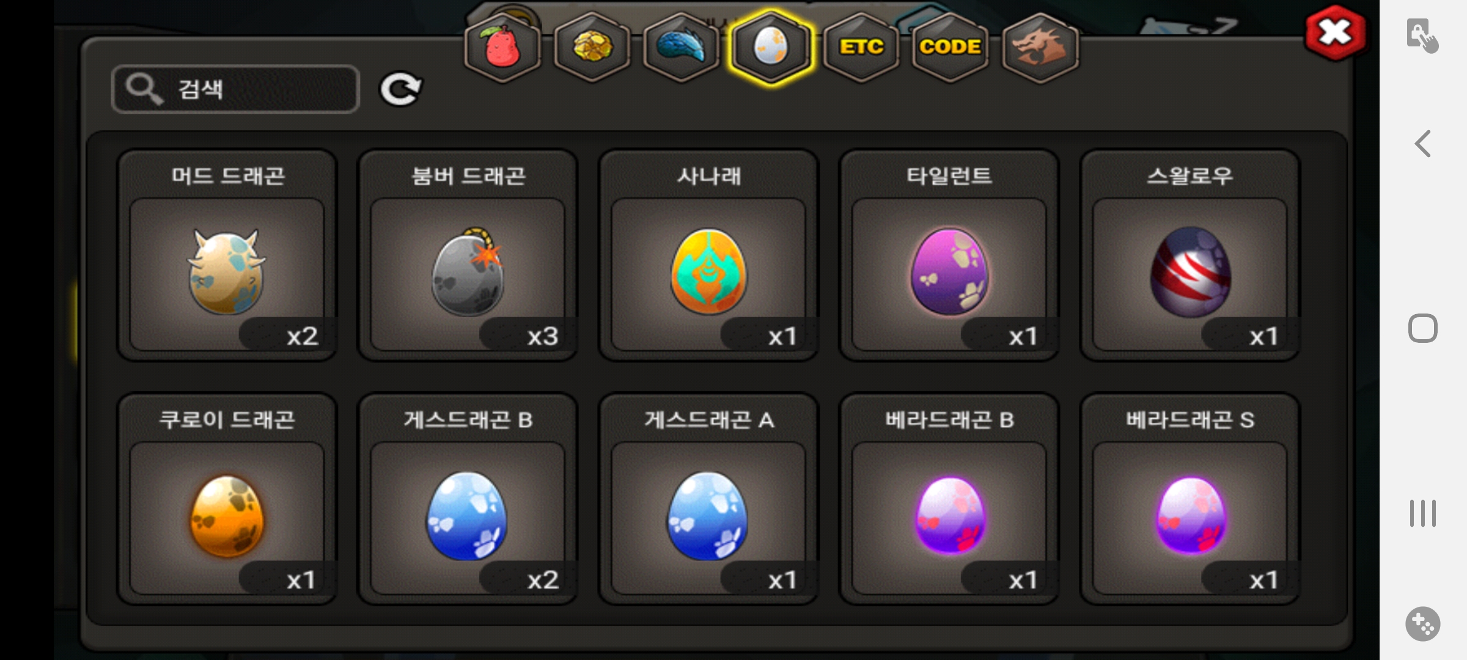Open the dragon head tab

1040,48
